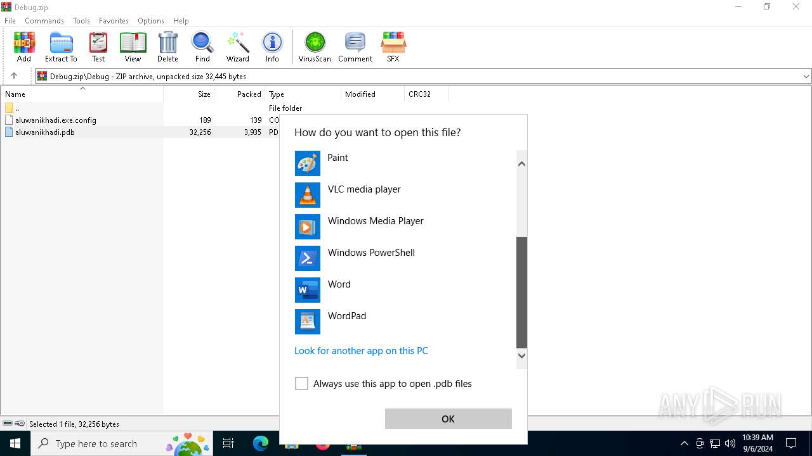Click the taskbar search box
812x456 pixels.
click(122, 443)
